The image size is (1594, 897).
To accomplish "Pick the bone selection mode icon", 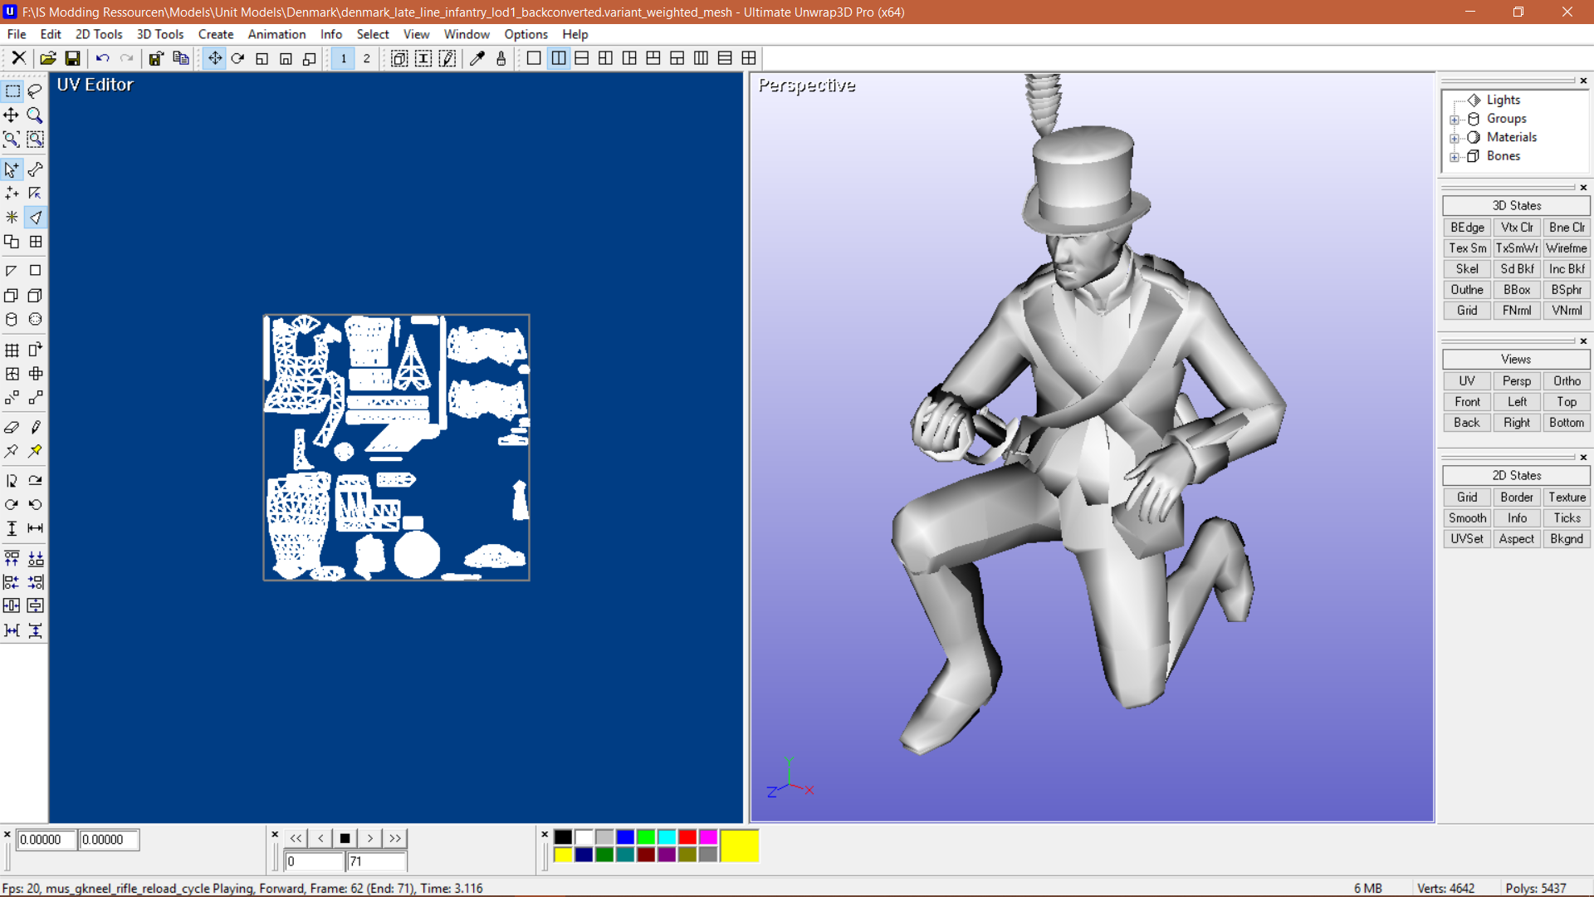I will pos(35,169).
